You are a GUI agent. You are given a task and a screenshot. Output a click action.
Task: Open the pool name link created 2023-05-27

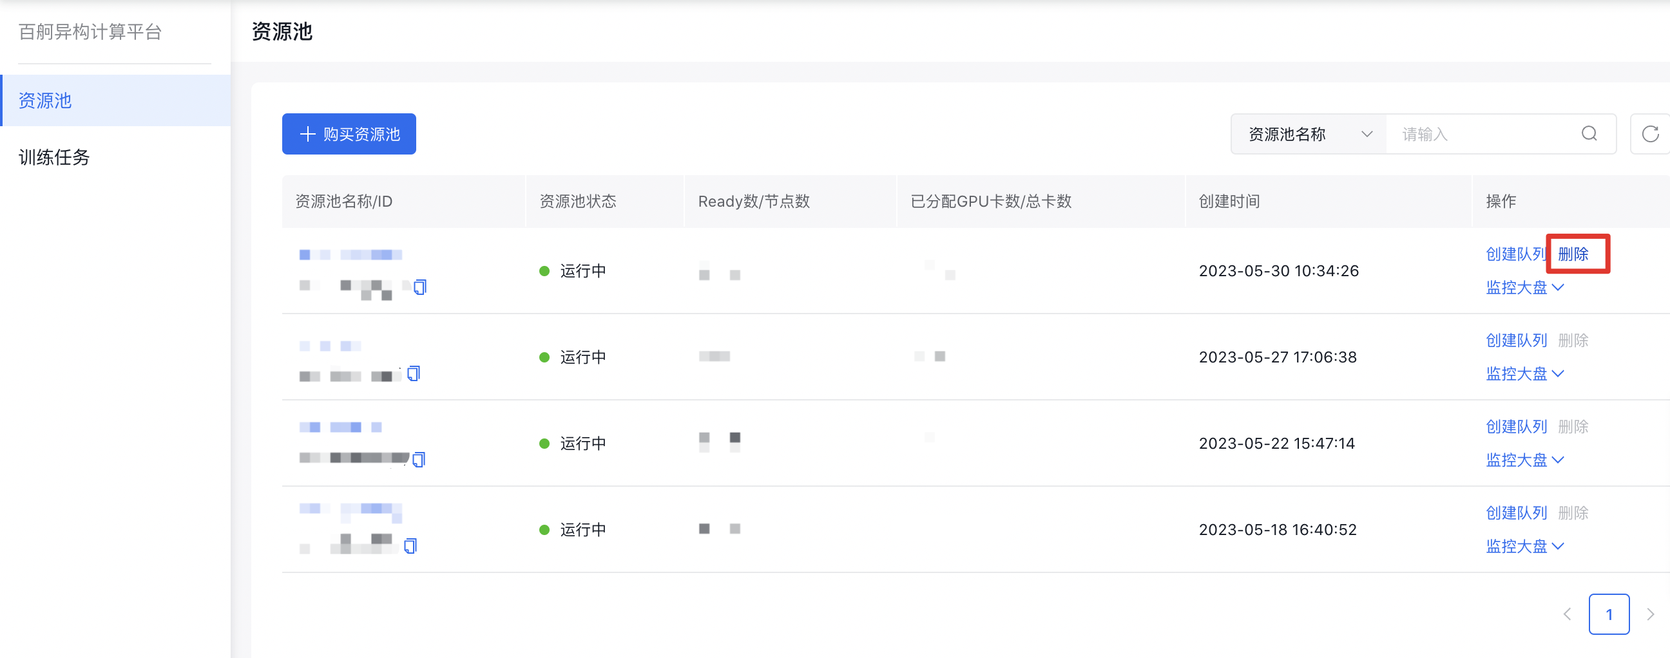pyautogui.click(x=330, y=346)
